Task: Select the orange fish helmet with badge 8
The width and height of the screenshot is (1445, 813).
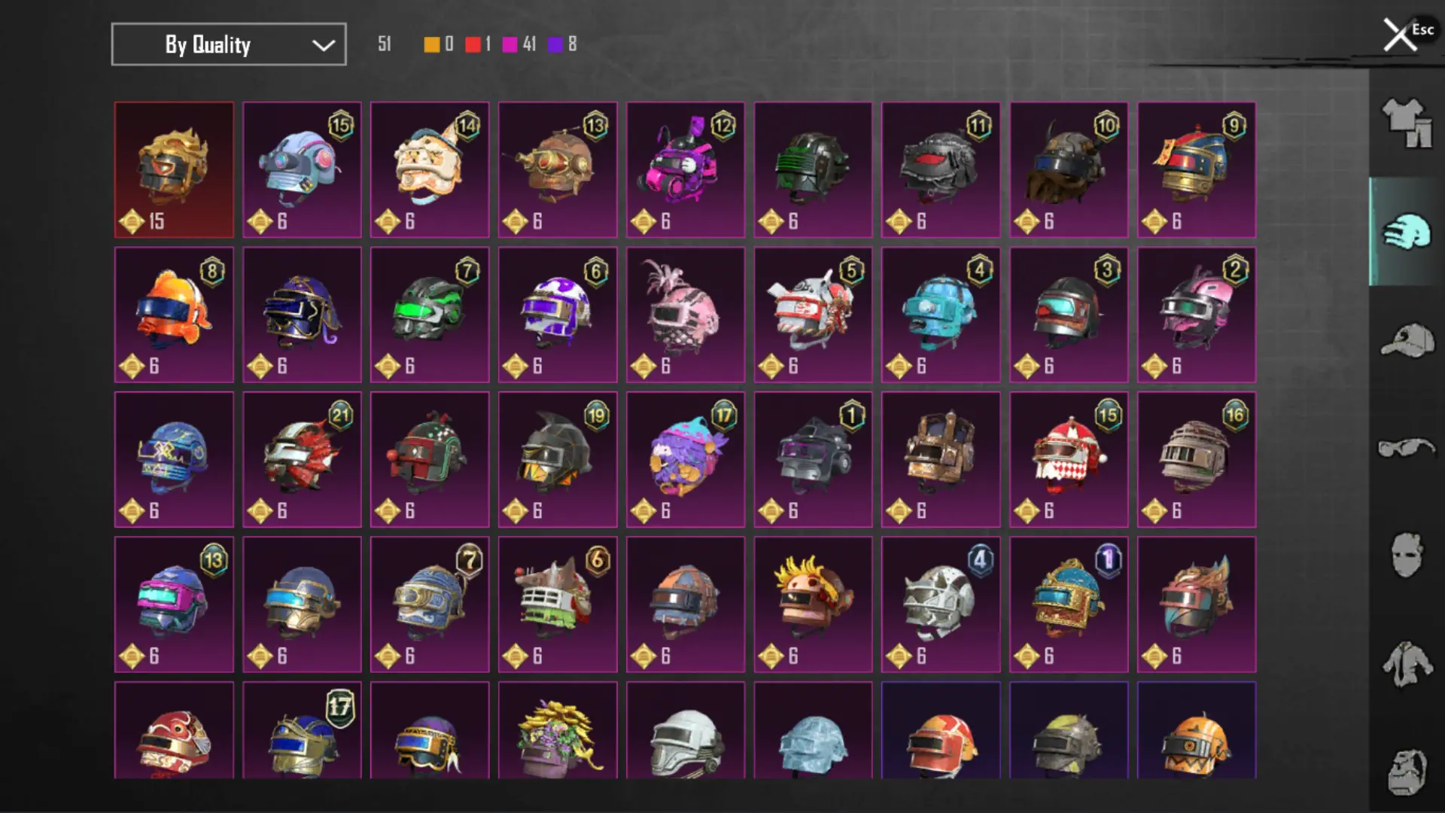Action: pos(174,315)
